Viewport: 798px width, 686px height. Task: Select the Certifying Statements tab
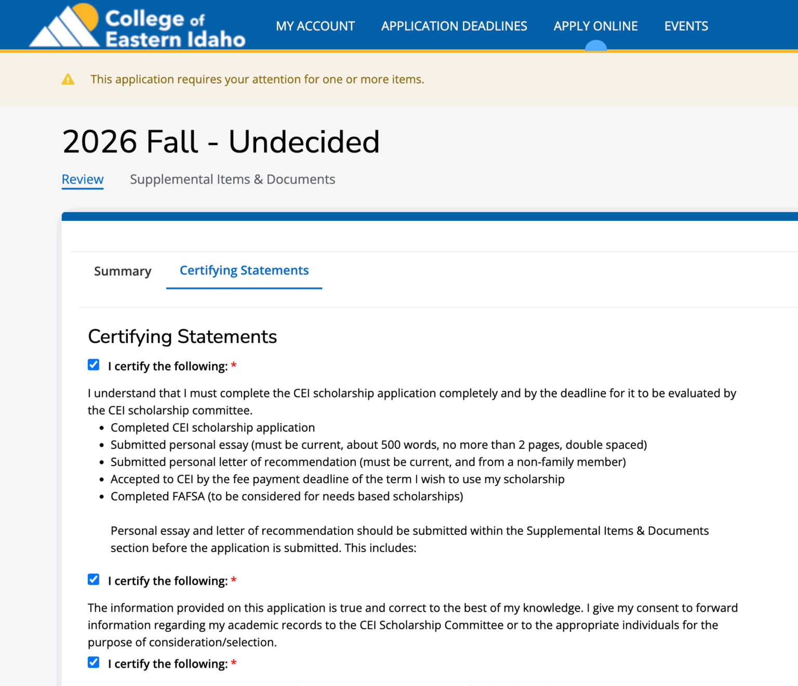click(x=244, y=270)
